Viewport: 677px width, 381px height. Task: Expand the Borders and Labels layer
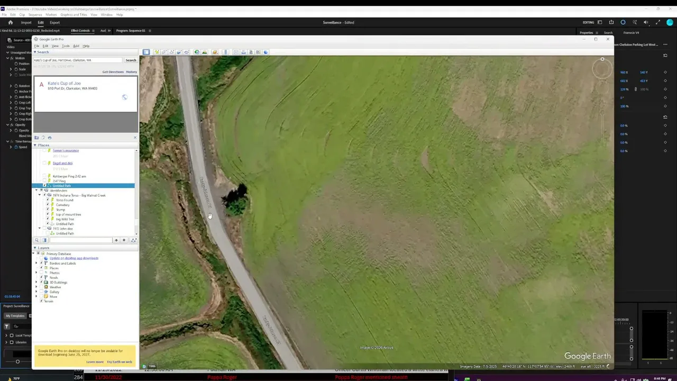point(36,263)
